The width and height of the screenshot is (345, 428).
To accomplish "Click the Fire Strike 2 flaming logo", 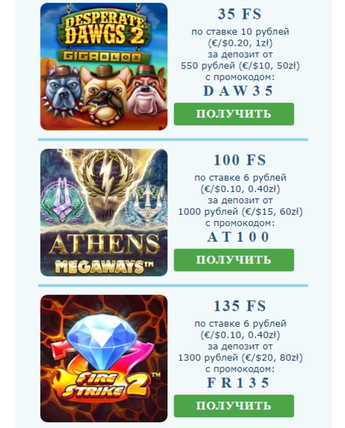I will [105, 385].
